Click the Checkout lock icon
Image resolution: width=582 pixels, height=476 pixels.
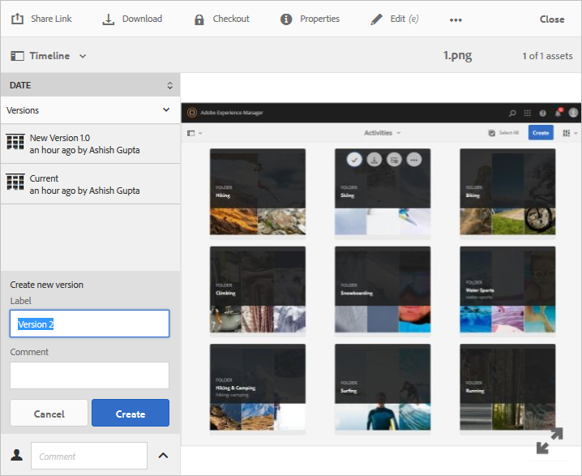click(x=199, y=19)
